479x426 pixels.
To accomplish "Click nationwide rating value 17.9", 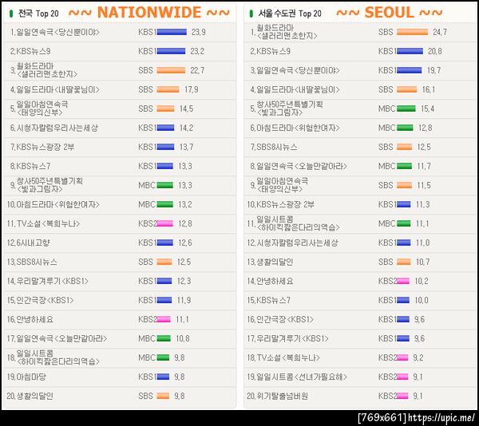I will (192, 89).
